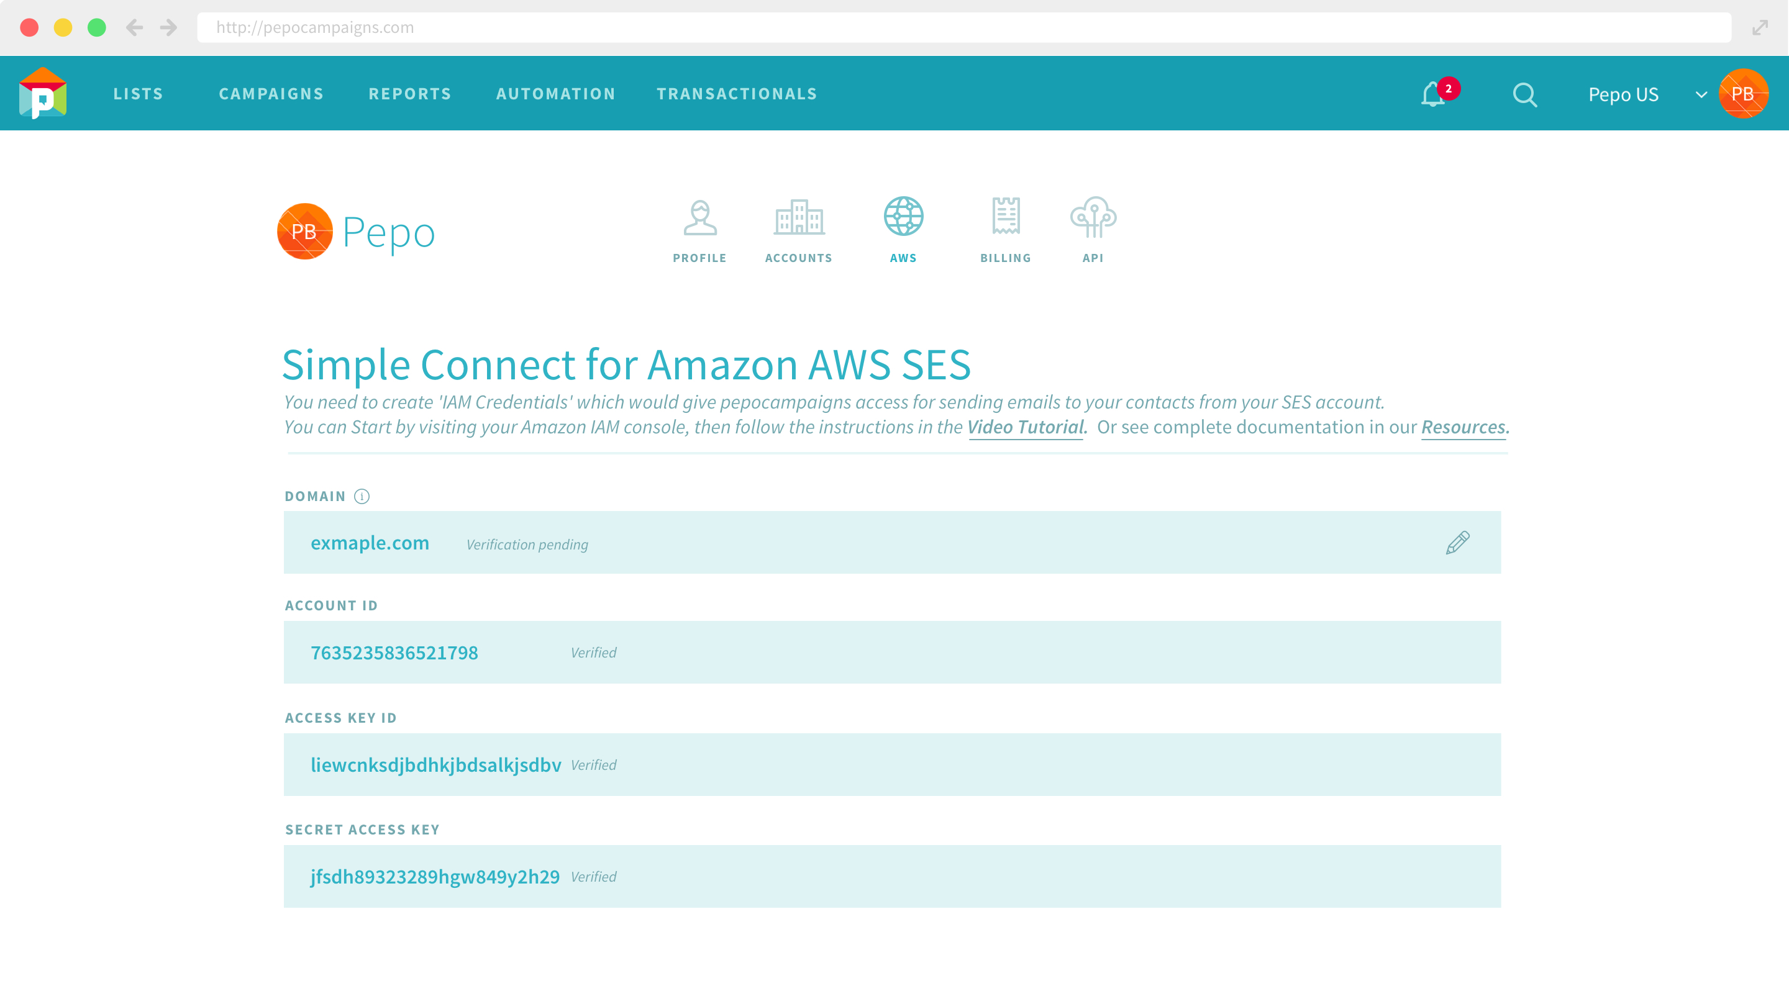
Task: Click the notifications bell icon
Action: pos(1432,94)
